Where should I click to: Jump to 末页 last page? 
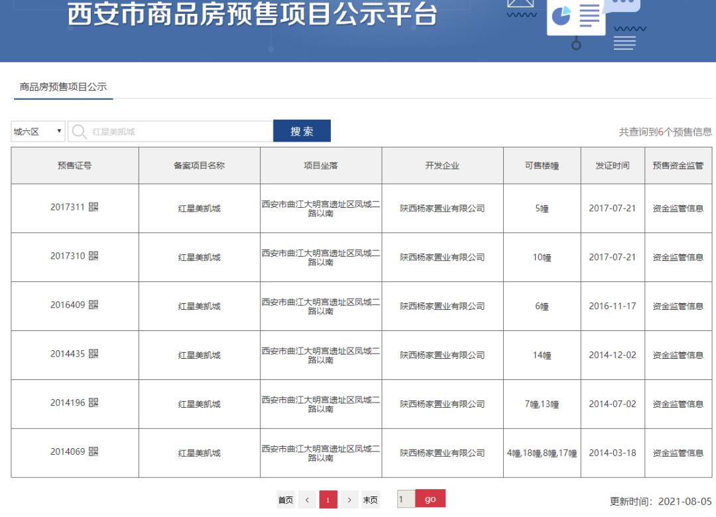[x=371, y=500]
